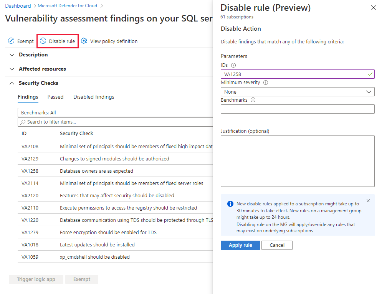Click the info icon next to IDs
Viewport: 387px width, 294px height.
click(x=233, y=65)
